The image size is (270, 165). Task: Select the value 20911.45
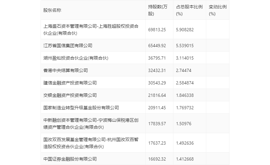click(x=157, y=108)
